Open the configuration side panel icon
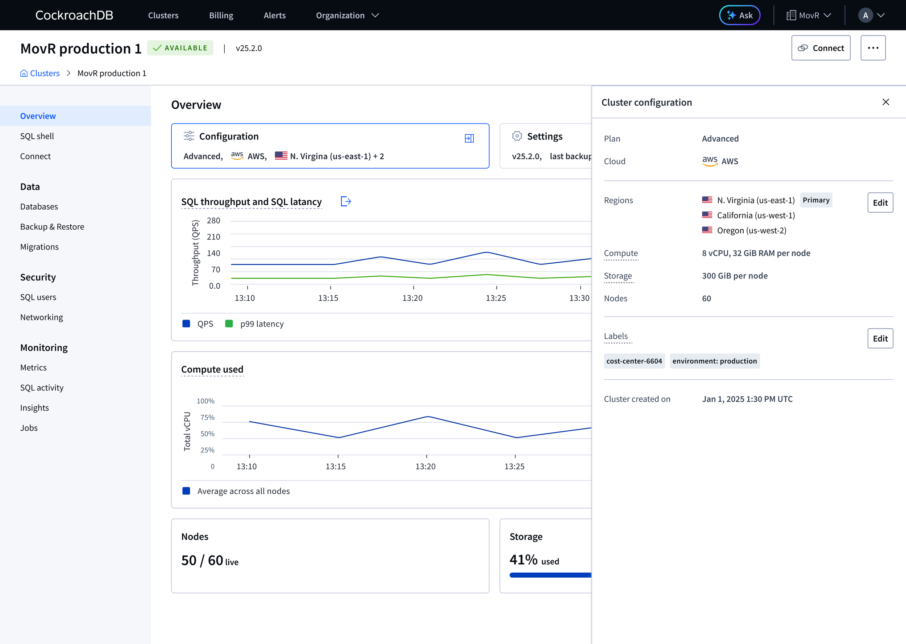The image size is (906, 644). pos(469,138)
